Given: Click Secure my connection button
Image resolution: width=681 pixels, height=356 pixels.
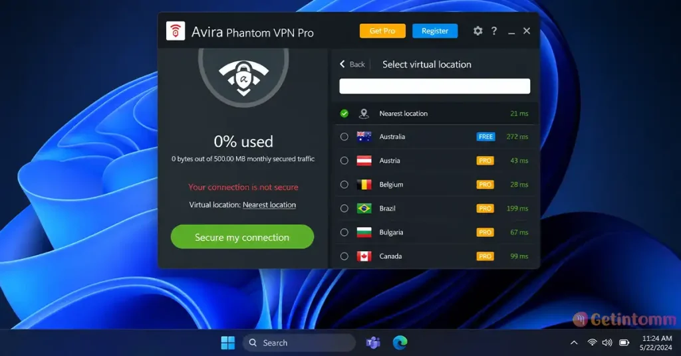Looking at the screenshot, I should (x=242, y=236).
